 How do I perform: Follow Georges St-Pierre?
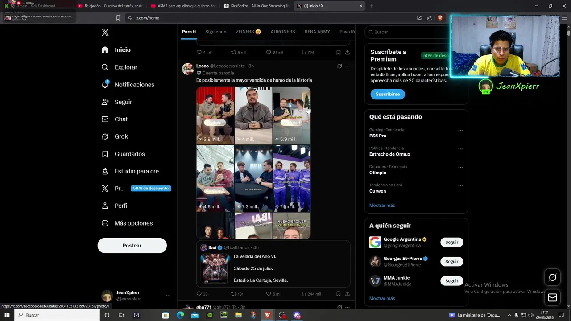(x=452, y=262)
